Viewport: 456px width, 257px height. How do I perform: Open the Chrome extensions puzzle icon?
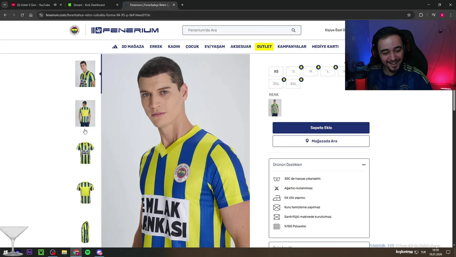click(x=421, y=15)
